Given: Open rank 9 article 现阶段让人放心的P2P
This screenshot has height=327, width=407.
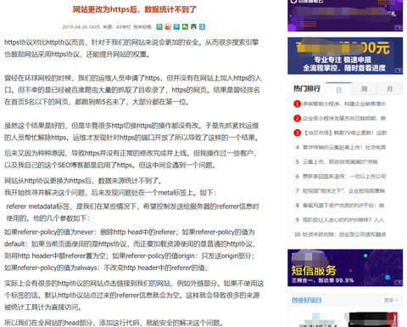Looking at the screenshot, I should pyautogui.click(x=343, y=220).
